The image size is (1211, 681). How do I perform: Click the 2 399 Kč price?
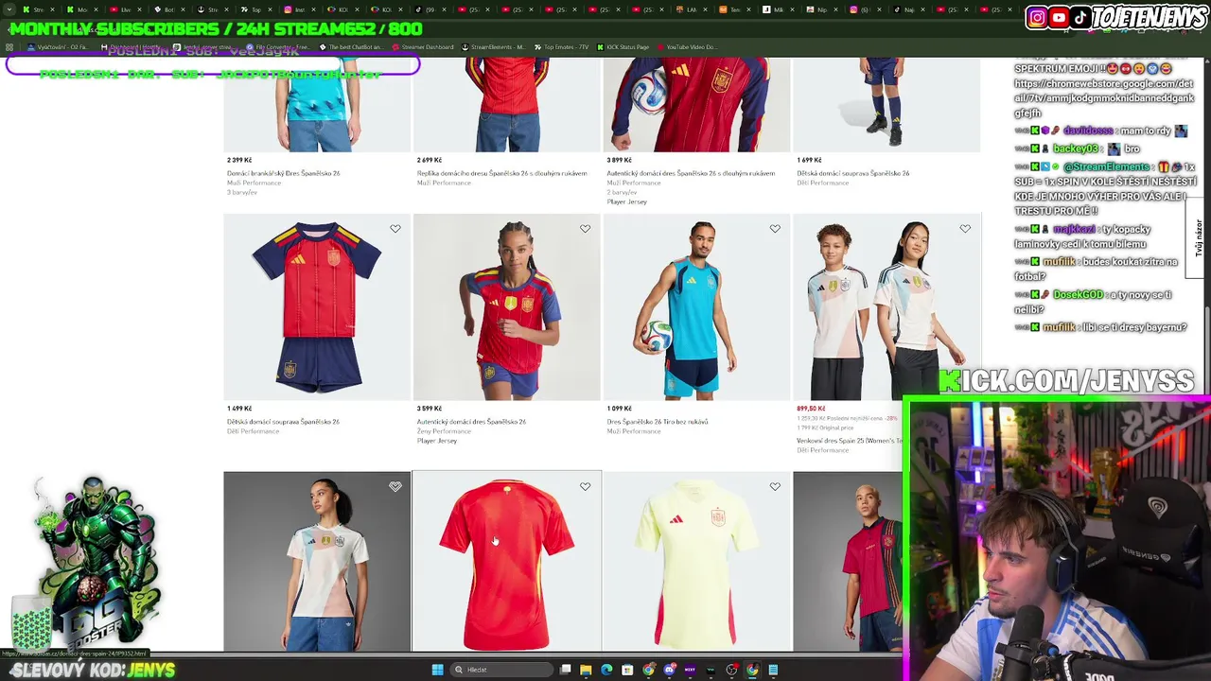point(239,160)
